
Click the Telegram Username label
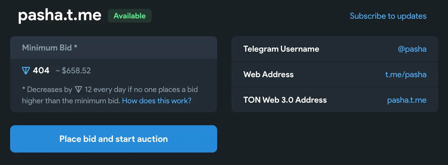tap(281, 49)
